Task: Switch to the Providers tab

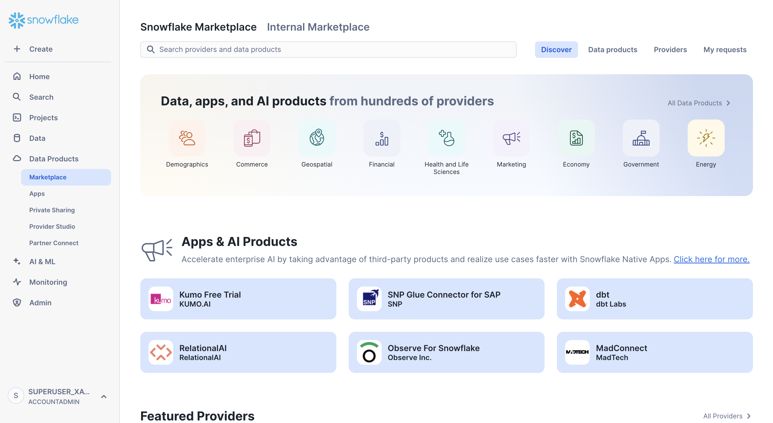Action: point(670,50)
